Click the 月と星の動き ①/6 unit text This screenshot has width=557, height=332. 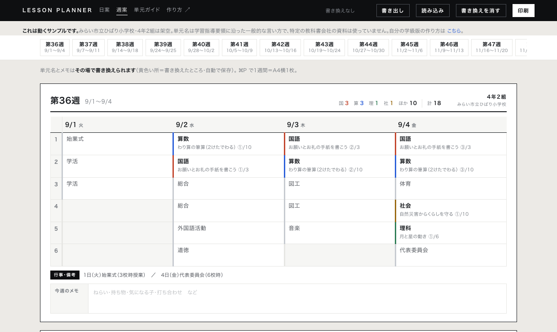[x=419, y=236]
